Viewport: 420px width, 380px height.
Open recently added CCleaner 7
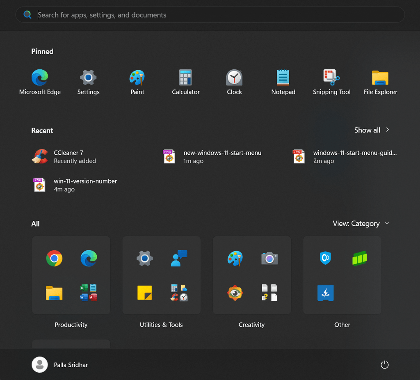pyautogui.click(x=64, y=156)
